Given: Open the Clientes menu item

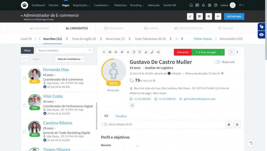Looking at the screenshot, I should point(53,5).
